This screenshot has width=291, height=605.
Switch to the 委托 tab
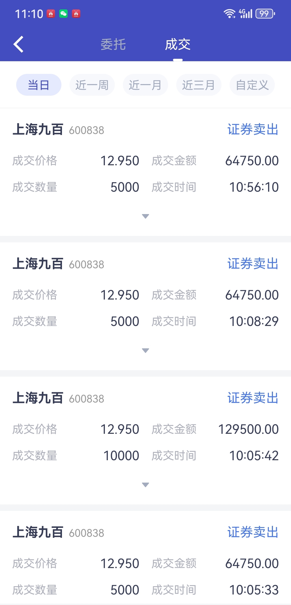pos(113,44)
